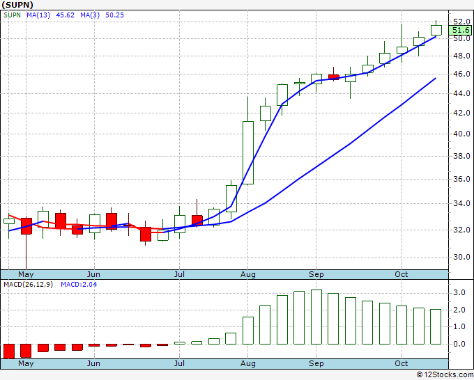Click the 38.0 price axis label

click(461, 156)
